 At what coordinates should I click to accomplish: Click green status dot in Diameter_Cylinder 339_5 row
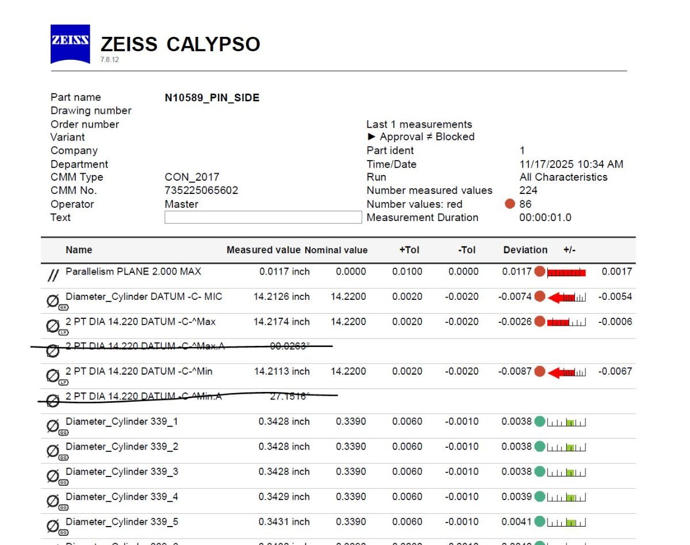pos(539,522)
